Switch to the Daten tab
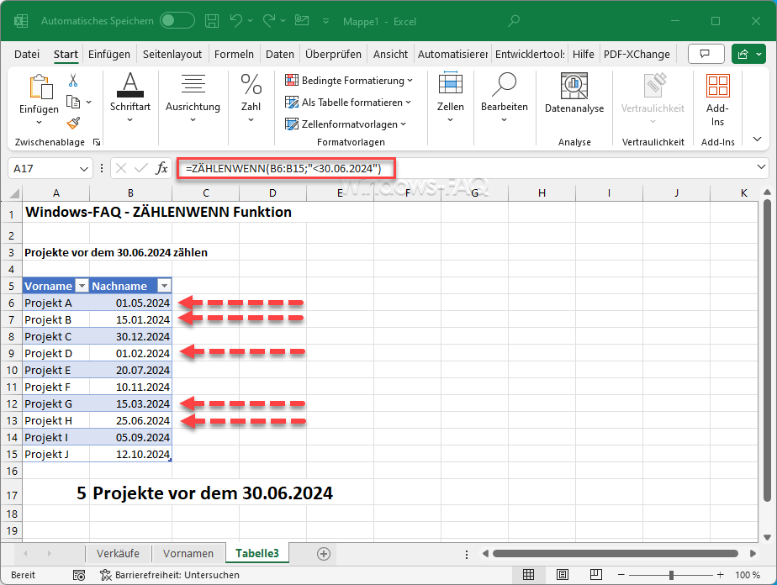This screenshot has width=777, height=585. 279,54
